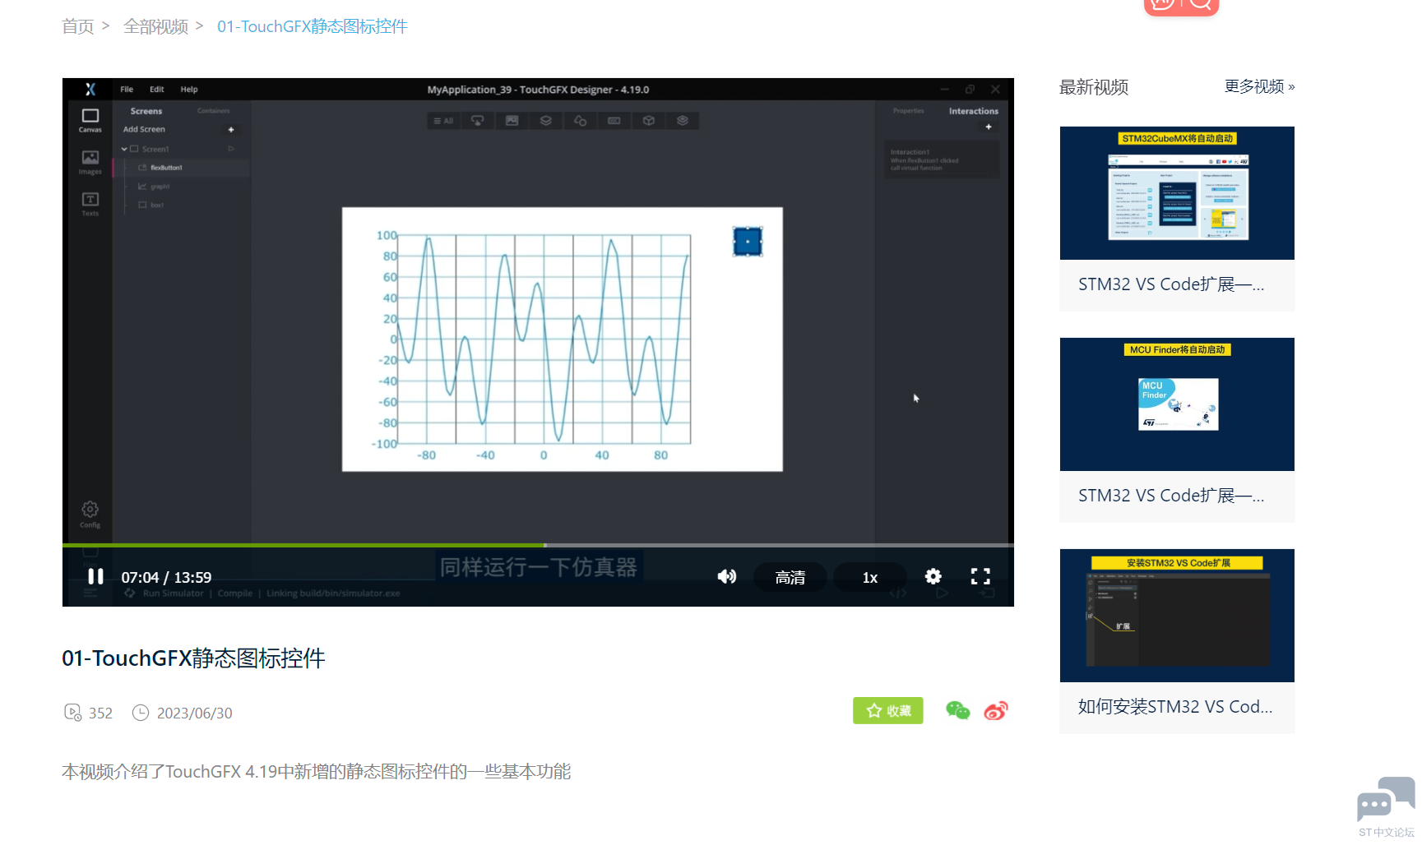Mute the video volume
Image resolution: width=1422 pixels, height=845 pixels.
(727, 577)
